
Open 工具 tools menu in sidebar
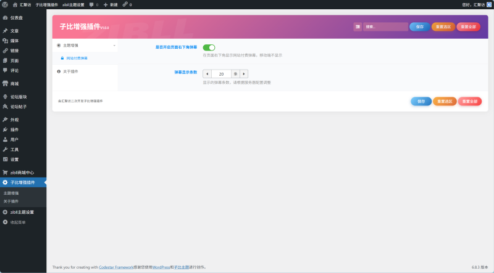[14, 149]
